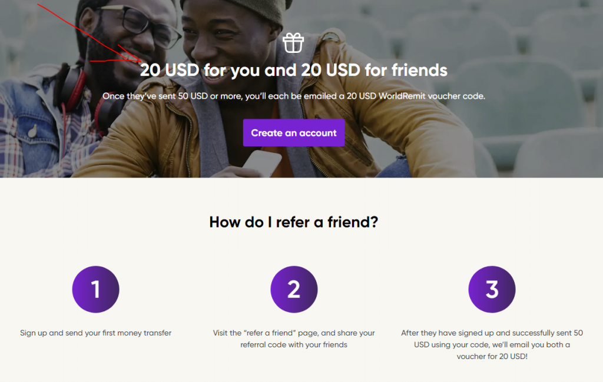Screen dimensions: 603x382
Task: Select the purple circle numbered 3
Action: tap(492, 289)
